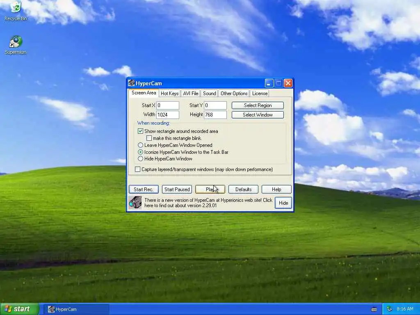
Task: Select Iconize HyperCam Window to Task Bar
Action: (140, 152)
